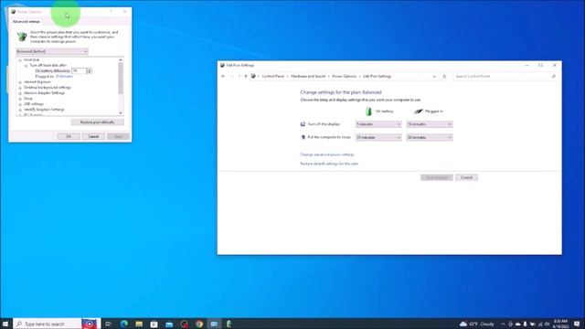The width and height of the screenshot is (585, 329).
Task: Click Cancel in Edit Plan Settings
Action: [466, 177]
